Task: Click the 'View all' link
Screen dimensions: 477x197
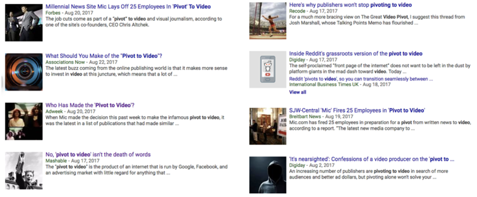Action: tap(298, 92)
